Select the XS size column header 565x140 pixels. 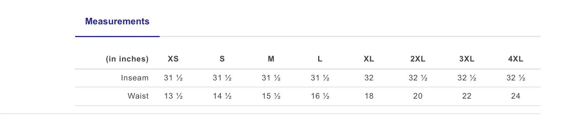tap(173, 59)
